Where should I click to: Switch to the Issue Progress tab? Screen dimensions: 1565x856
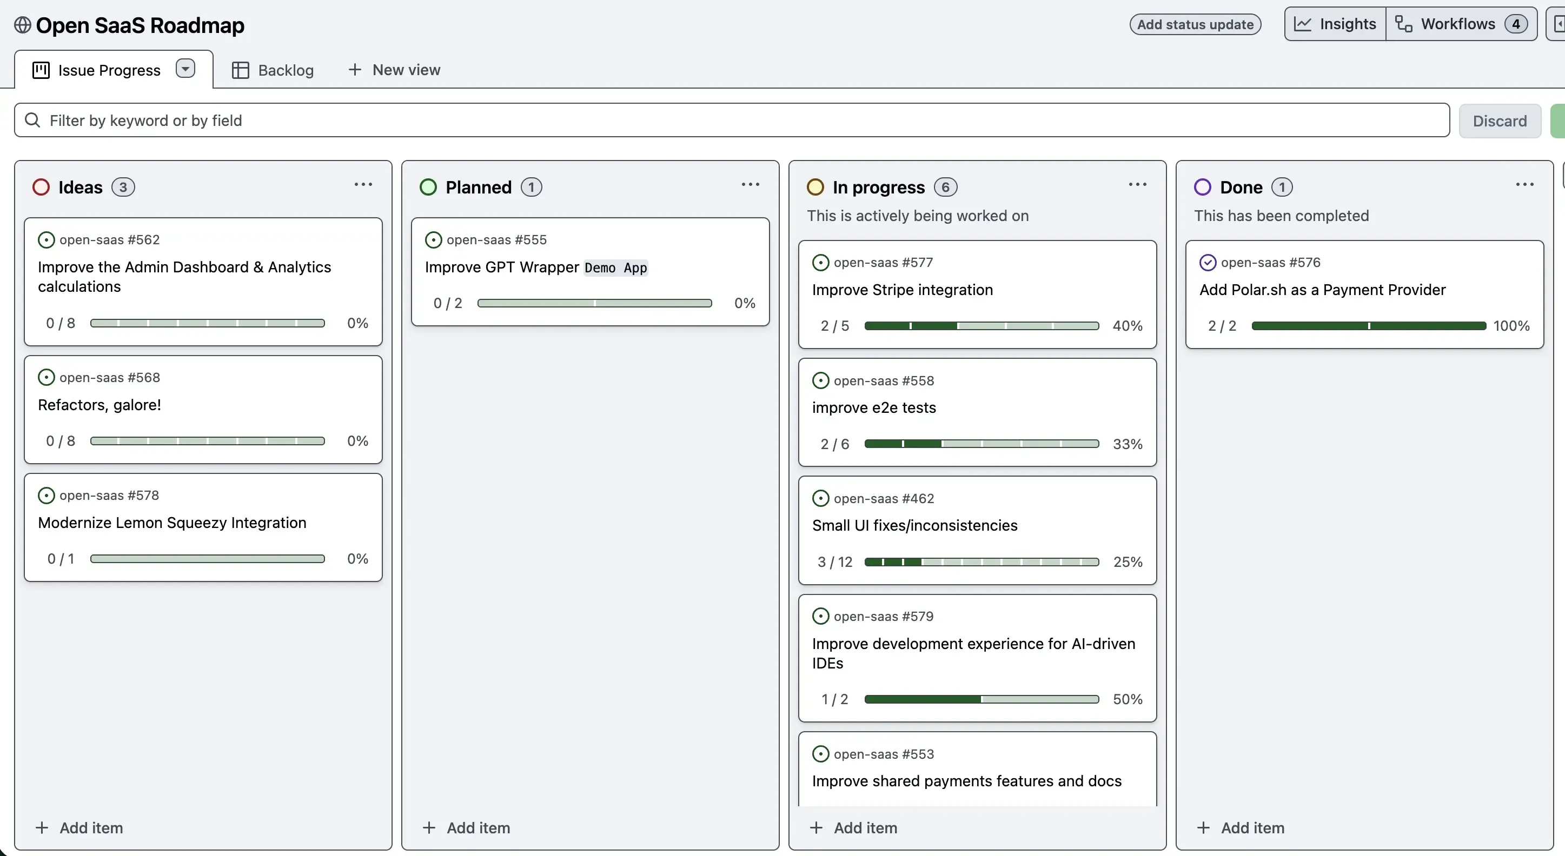tap(109, 69)
